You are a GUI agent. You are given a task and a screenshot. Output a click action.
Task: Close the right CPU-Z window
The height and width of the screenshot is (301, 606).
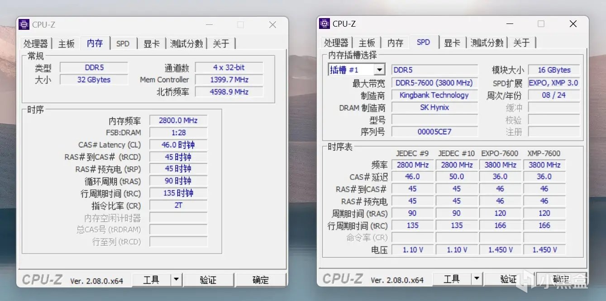click(x=573, y=24)
